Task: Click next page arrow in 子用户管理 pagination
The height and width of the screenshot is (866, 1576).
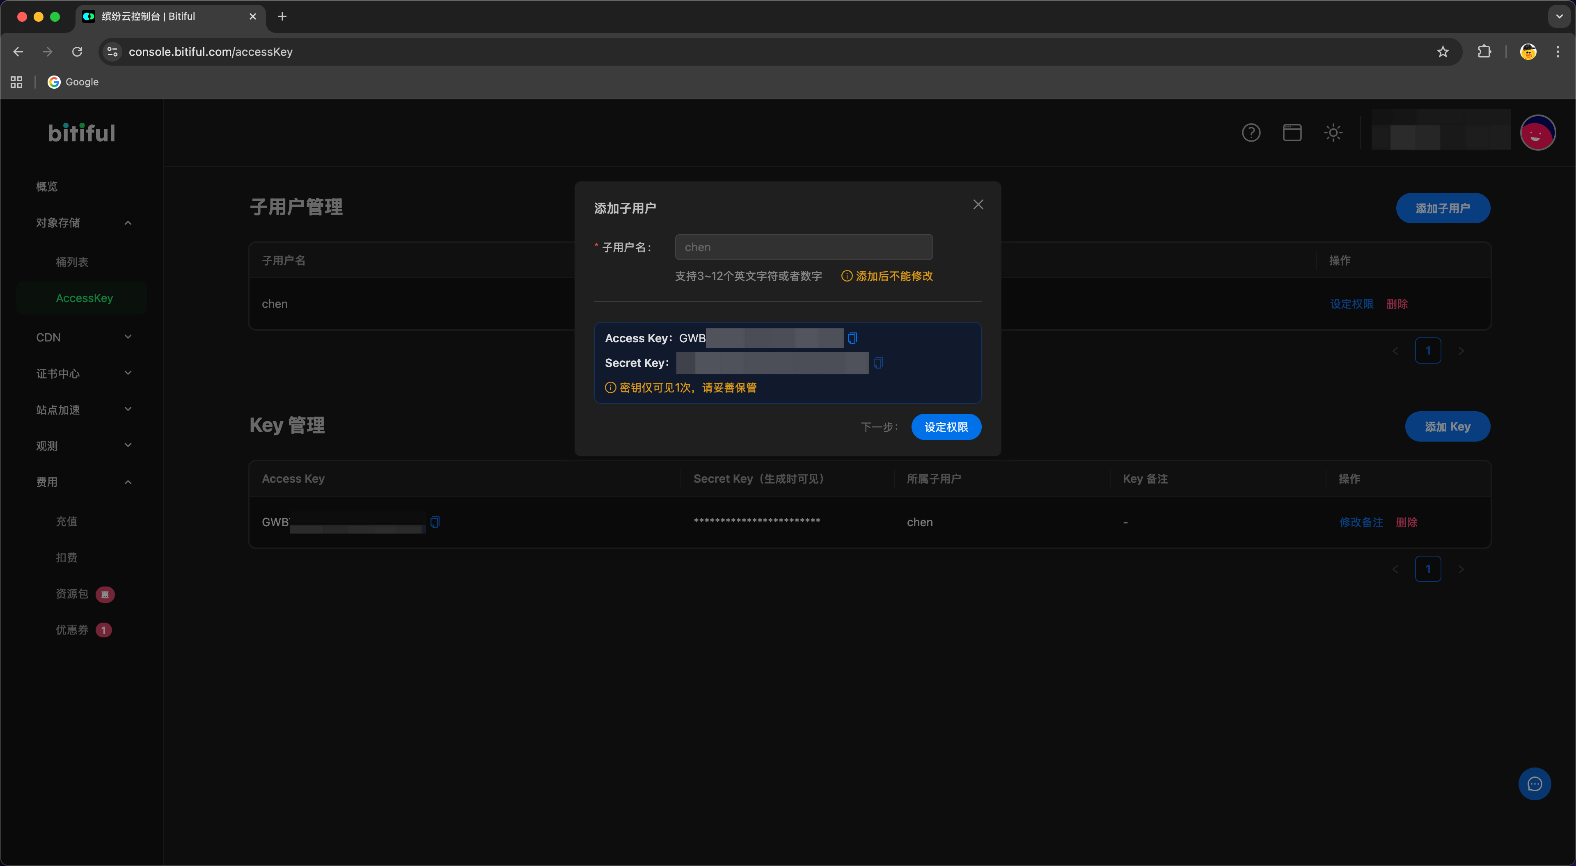Action: click(x=1461, y=351)
